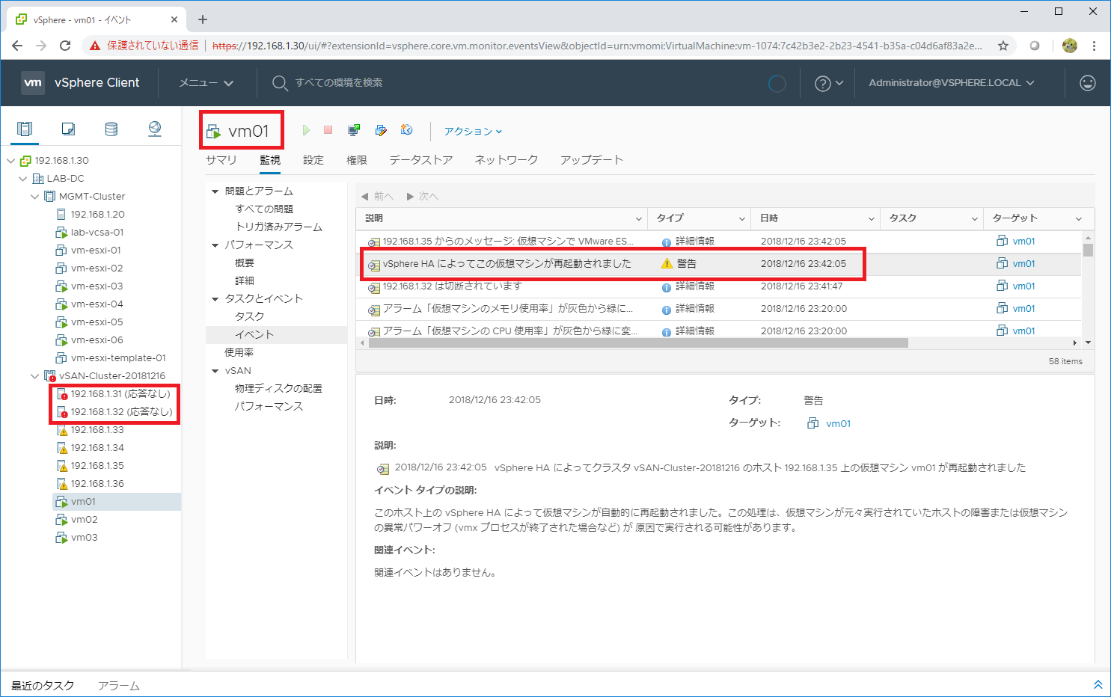Switch to the 設定 tab
This screenshot has width=1111, height=697.
313,160
